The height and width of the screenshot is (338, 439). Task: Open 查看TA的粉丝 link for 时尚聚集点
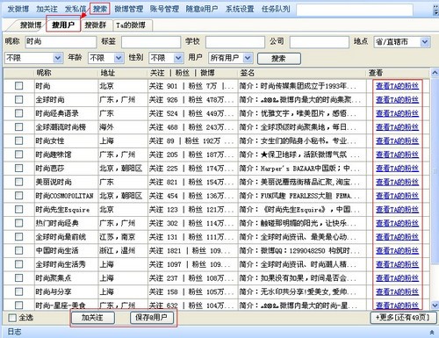(397, 278)
